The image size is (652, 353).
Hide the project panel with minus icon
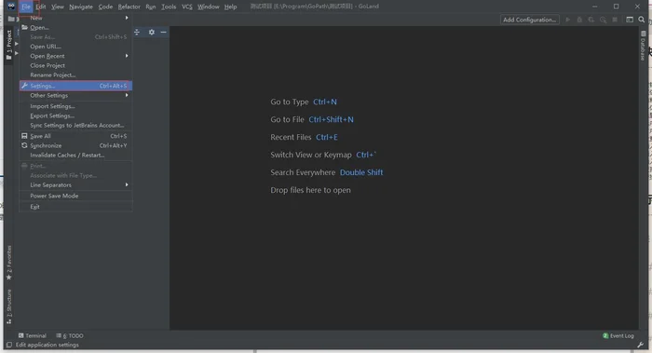163,32
